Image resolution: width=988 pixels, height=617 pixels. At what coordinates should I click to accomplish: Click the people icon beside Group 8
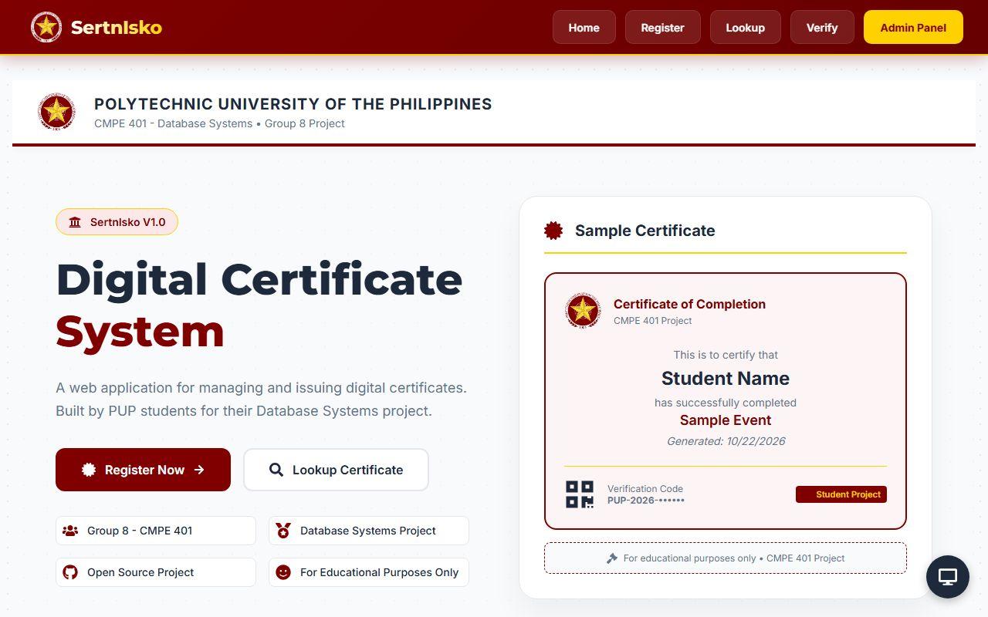pos(70,531)
